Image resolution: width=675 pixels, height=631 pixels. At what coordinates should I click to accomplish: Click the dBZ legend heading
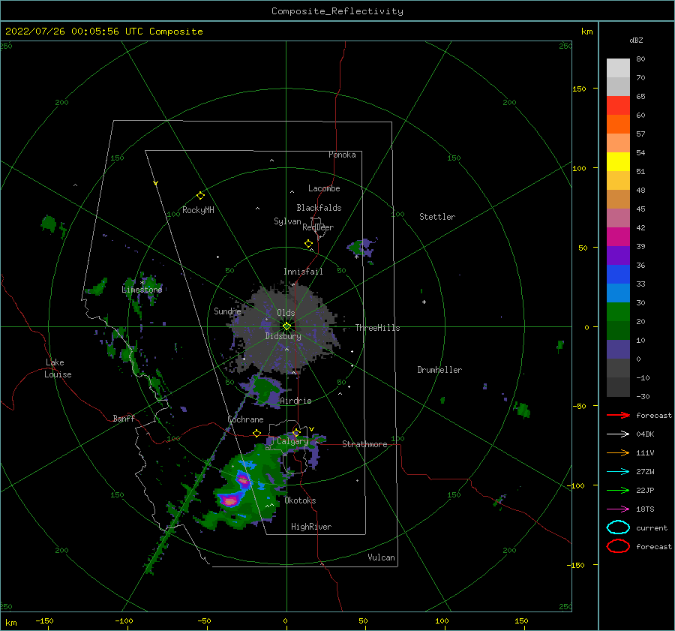(636, 40)
